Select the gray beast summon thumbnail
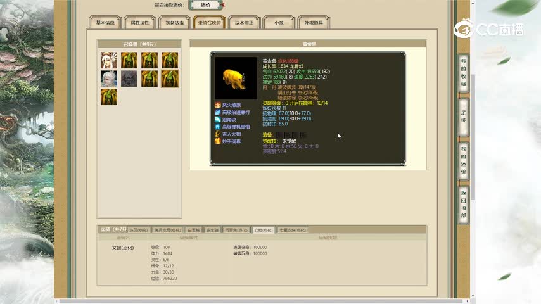The image size is (541, 304). point(129,79)
